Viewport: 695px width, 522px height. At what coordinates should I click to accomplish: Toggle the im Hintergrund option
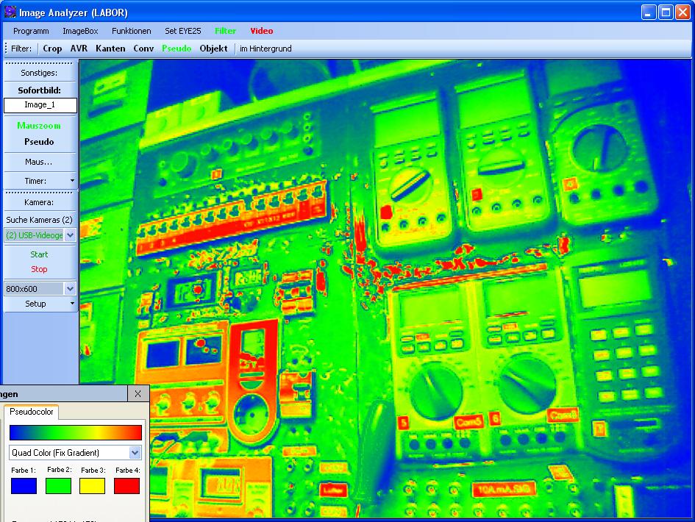265,49
